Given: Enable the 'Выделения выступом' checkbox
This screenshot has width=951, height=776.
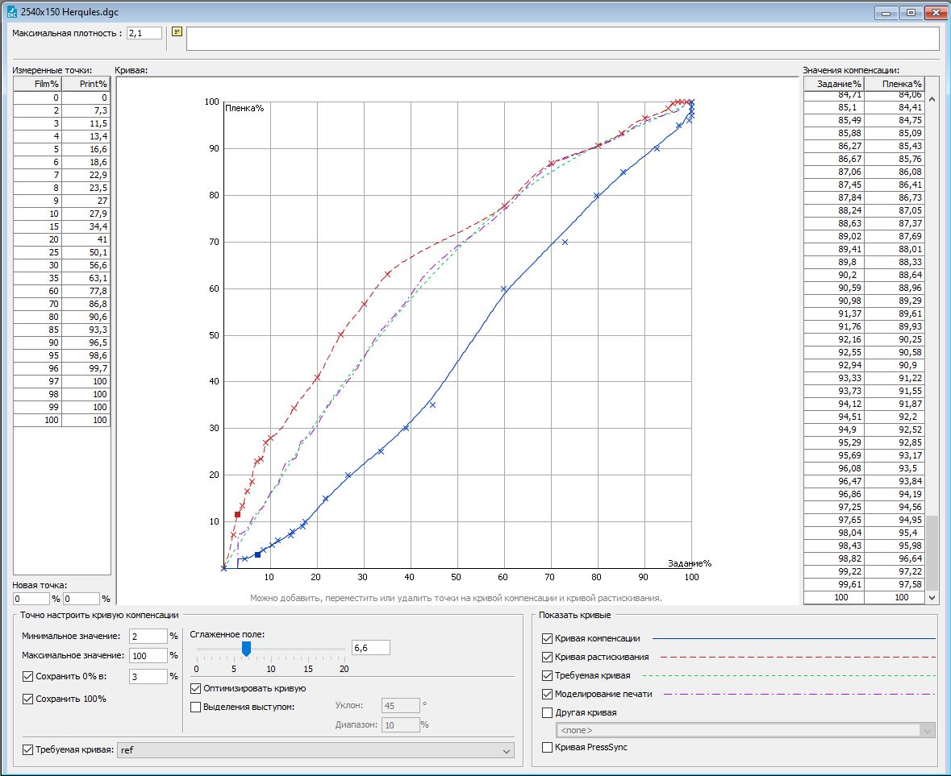Looking at the screenshot, I should pyautogui.click(x=195, y=707).
